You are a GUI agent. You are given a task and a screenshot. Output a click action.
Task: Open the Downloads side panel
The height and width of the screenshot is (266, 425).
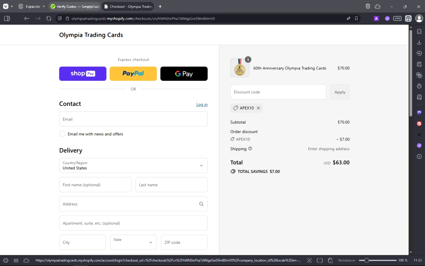(x=419, y=43)
